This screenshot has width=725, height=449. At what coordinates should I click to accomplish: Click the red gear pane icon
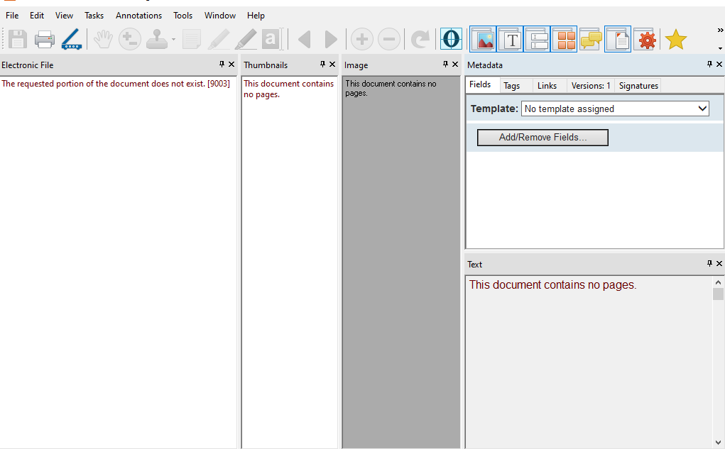645,40
